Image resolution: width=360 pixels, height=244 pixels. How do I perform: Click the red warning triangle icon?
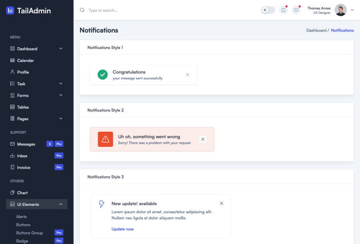(x=105, y=139)
